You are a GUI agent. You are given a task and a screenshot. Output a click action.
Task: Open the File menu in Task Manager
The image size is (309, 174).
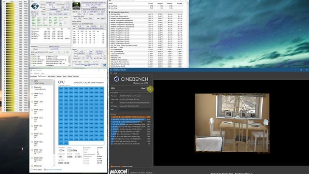point(31,73)
